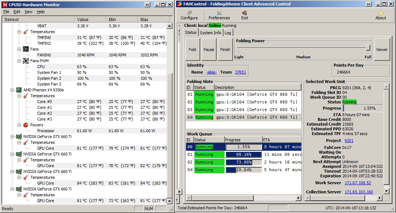Open the Collection Server 171.65.103.160 link

tap(359, 192)
